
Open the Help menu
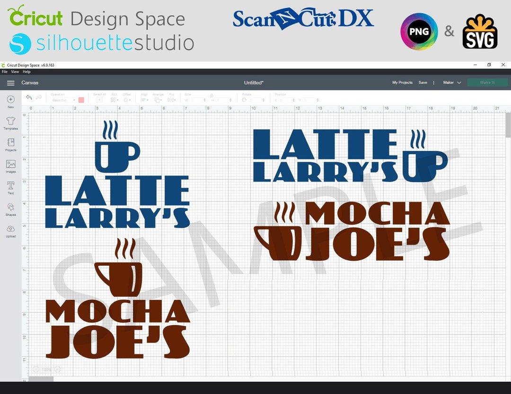[26, 72]
